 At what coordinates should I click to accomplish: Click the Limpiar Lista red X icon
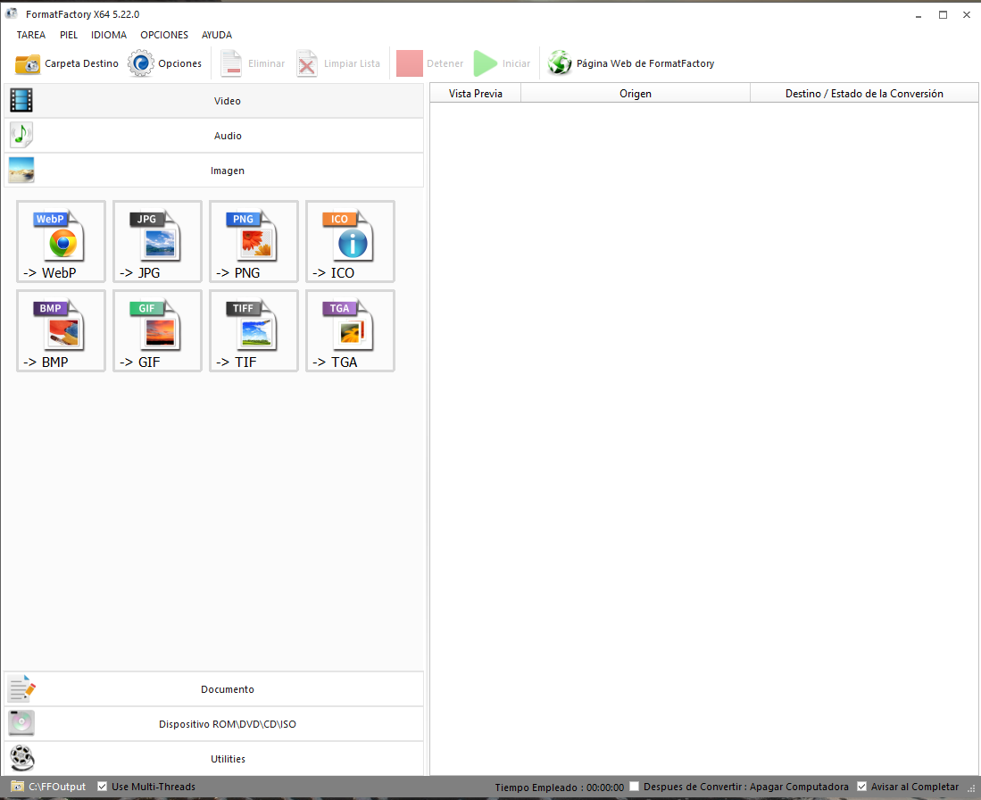click(x=306, y=63)
